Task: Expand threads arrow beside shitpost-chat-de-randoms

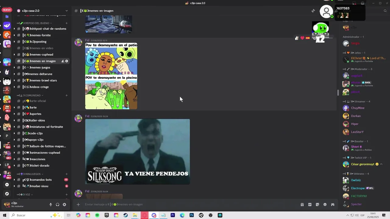Action: [14, 29]
